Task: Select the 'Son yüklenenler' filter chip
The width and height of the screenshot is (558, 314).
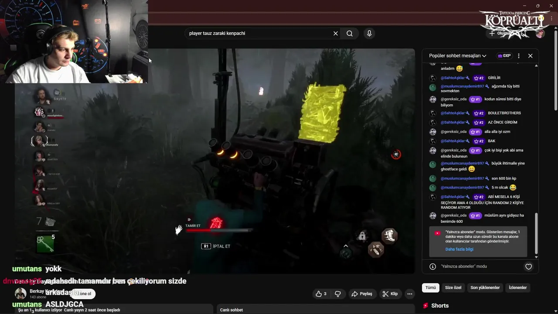Action: pos(485,288)
